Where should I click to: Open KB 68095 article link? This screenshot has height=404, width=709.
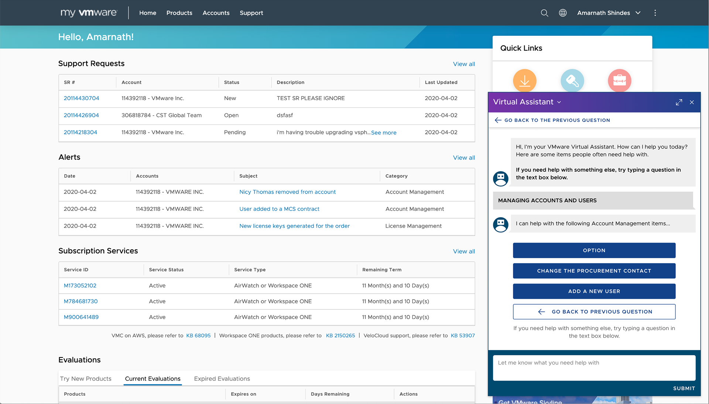[198, 336]
